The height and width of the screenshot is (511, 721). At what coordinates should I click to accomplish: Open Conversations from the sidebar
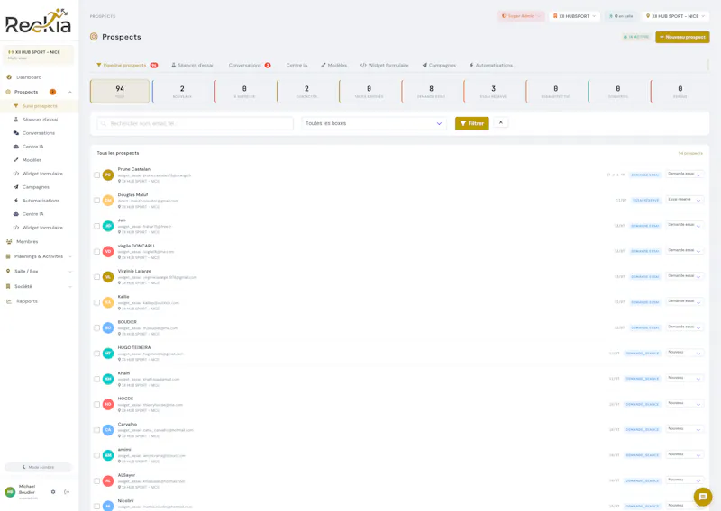coord(39,133)
